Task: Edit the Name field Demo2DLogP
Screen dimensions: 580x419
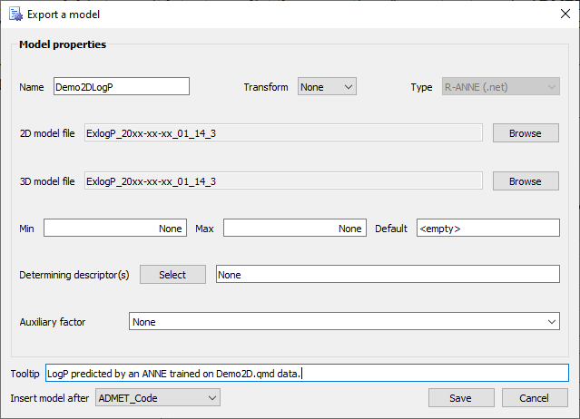Action: (122, 86)
